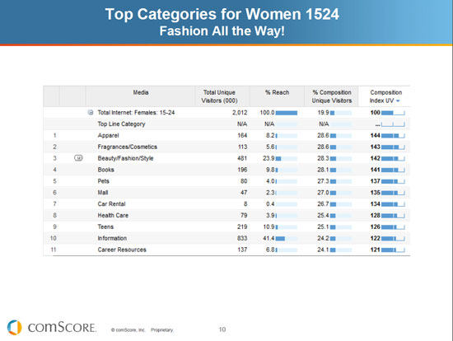
Task: Click the icon beside Beauty/Fashion/Style
Action: 78,158
